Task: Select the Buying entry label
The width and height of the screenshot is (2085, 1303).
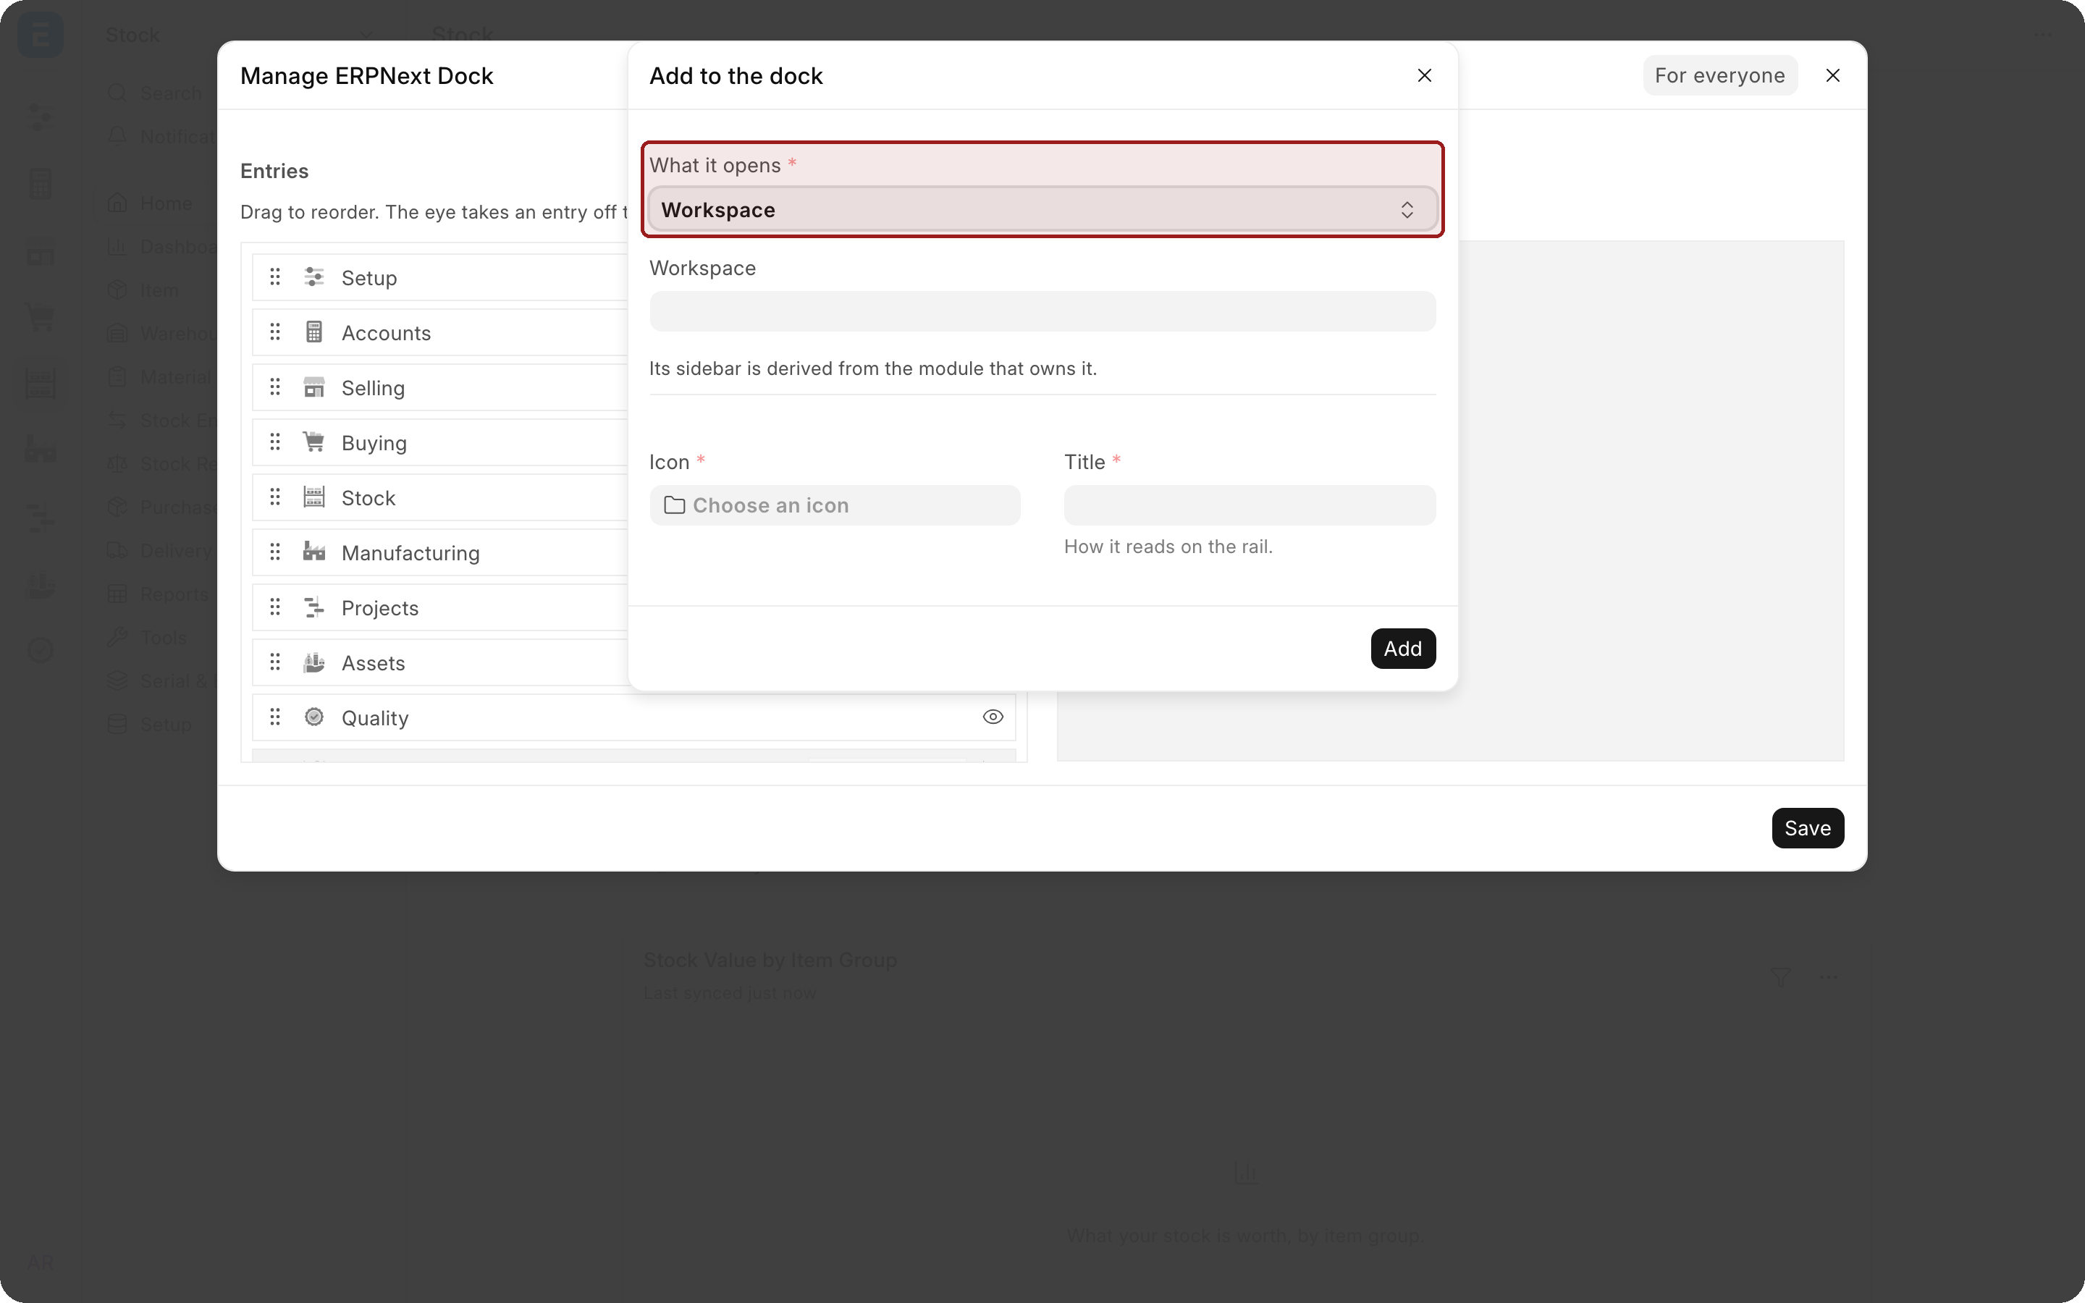Action: pyautogui.click(x=374, y=443)
